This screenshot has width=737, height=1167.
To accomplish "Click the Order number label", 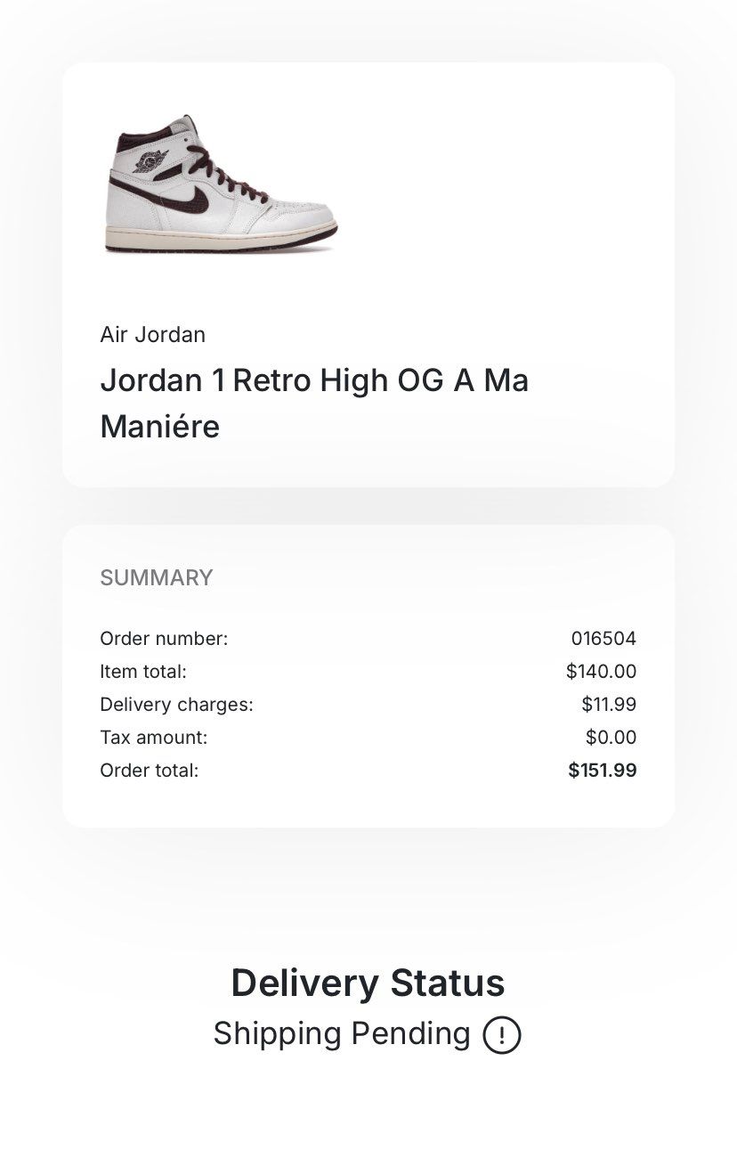I will click(164, 639).
